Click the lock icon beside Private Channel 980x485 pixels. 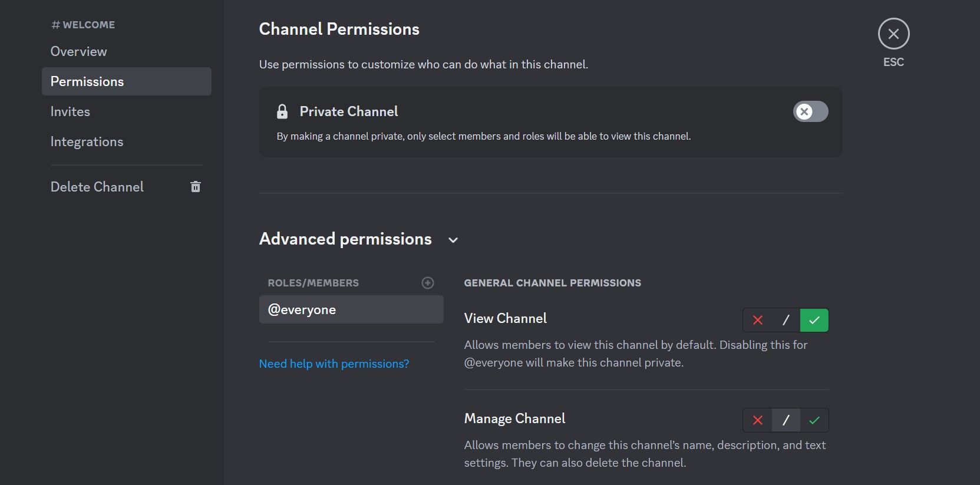point(282,111)
